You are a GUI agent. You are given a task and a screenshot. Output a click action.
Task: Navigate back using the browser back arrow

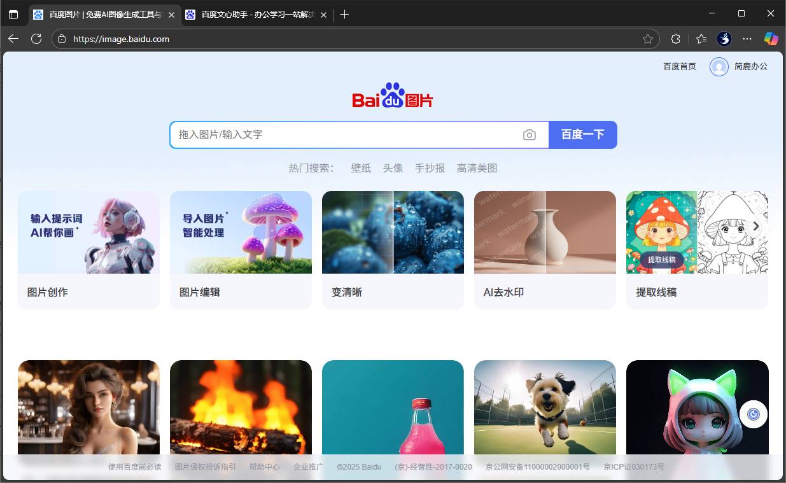coord(13,39)
